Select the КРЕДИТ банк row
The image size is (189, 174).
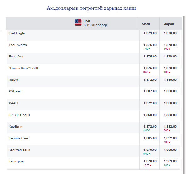[94, 116]
